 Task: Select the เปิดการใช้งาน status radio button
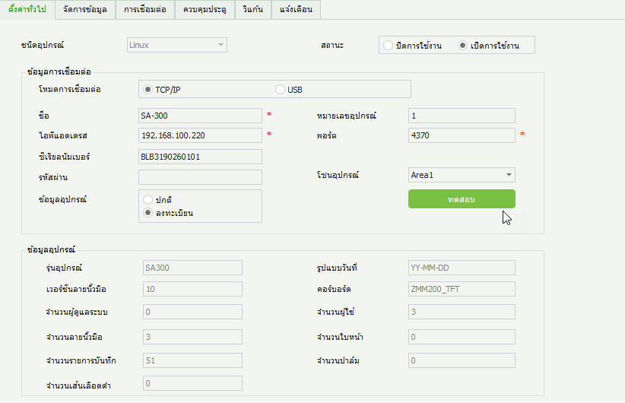(463, 46)
